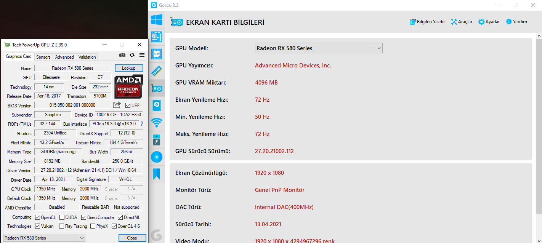The image size is (542, 243).
Task: Open the motherboard section in Gözcü sidebar
Action: click(x=157, y=37)
